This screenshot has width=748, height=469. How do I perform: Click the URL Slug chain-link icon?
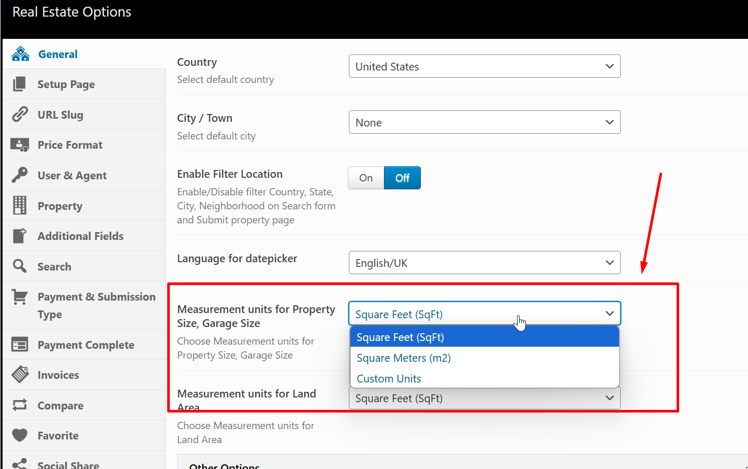click(20, 114)
